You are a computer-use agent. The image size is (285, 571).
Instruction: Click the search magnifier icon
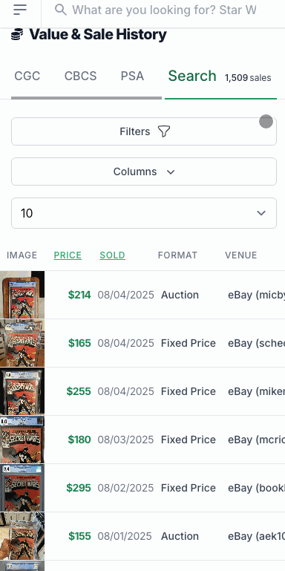(x=61, y=10)
